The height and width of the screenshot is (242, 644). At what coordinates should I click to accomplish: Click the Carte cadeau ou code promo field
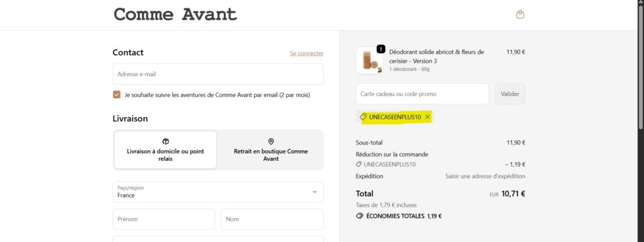click(423, 94)
